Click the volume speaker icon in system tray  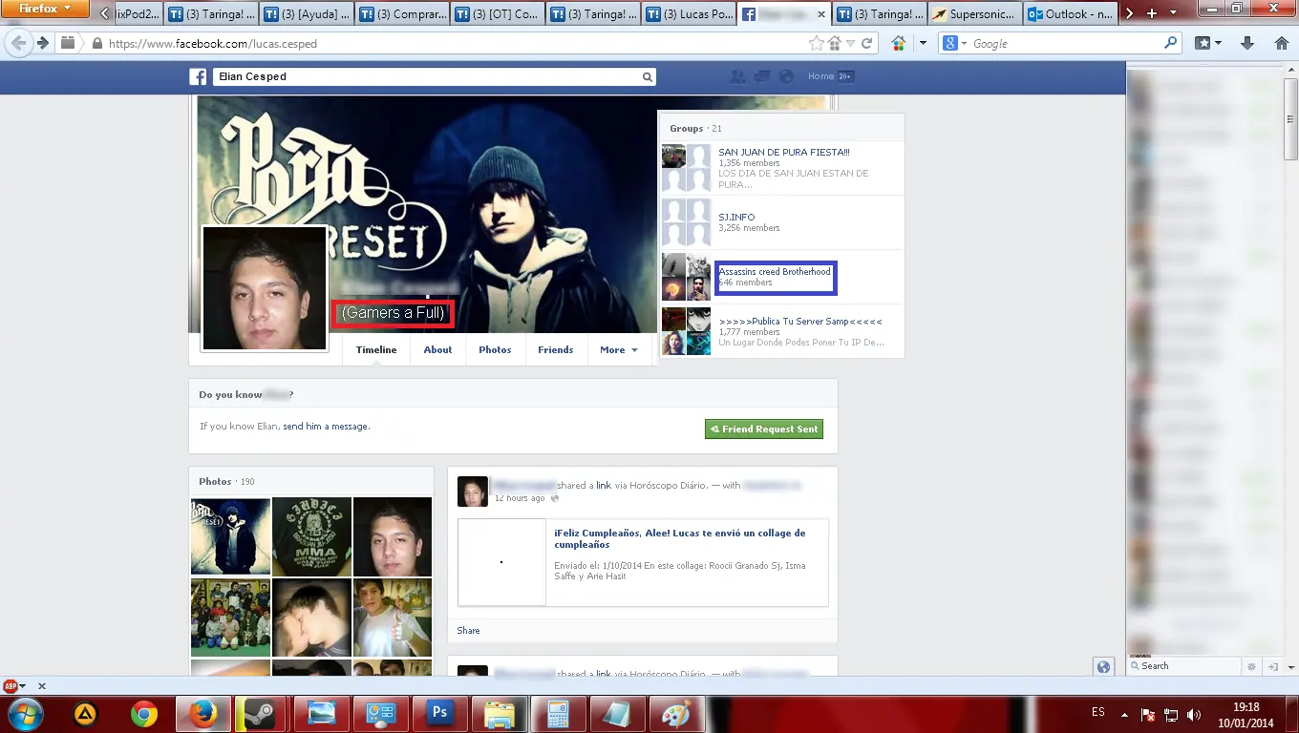coord(1193,714)
